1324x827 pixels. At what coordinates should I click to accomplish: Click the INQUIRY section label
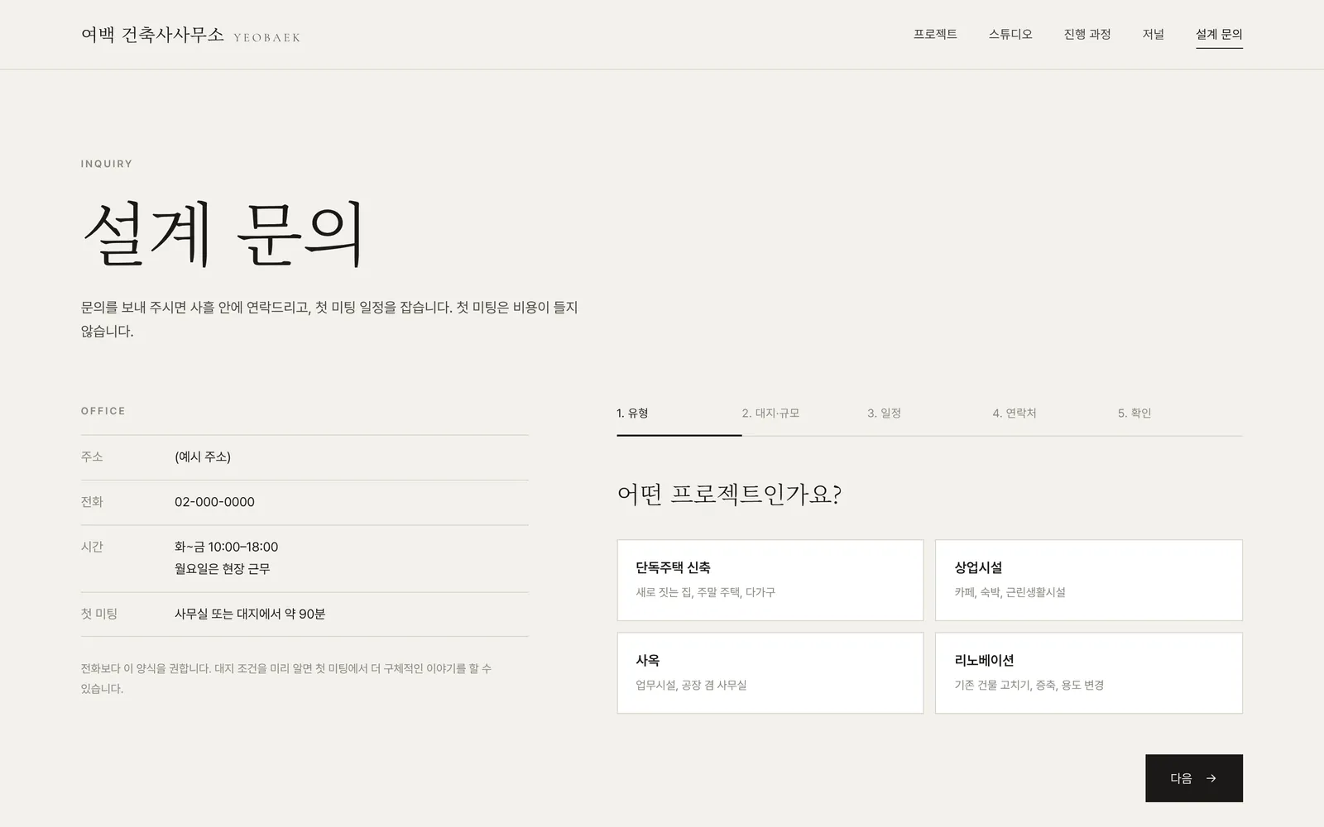107,164
